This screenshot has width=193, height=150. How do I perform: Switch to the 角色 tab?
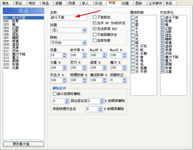(7, 3)
